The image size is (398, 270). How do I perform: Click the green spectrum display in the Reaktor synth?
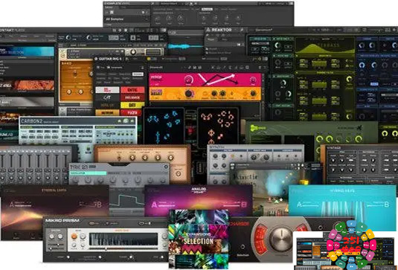coord(325,45)
